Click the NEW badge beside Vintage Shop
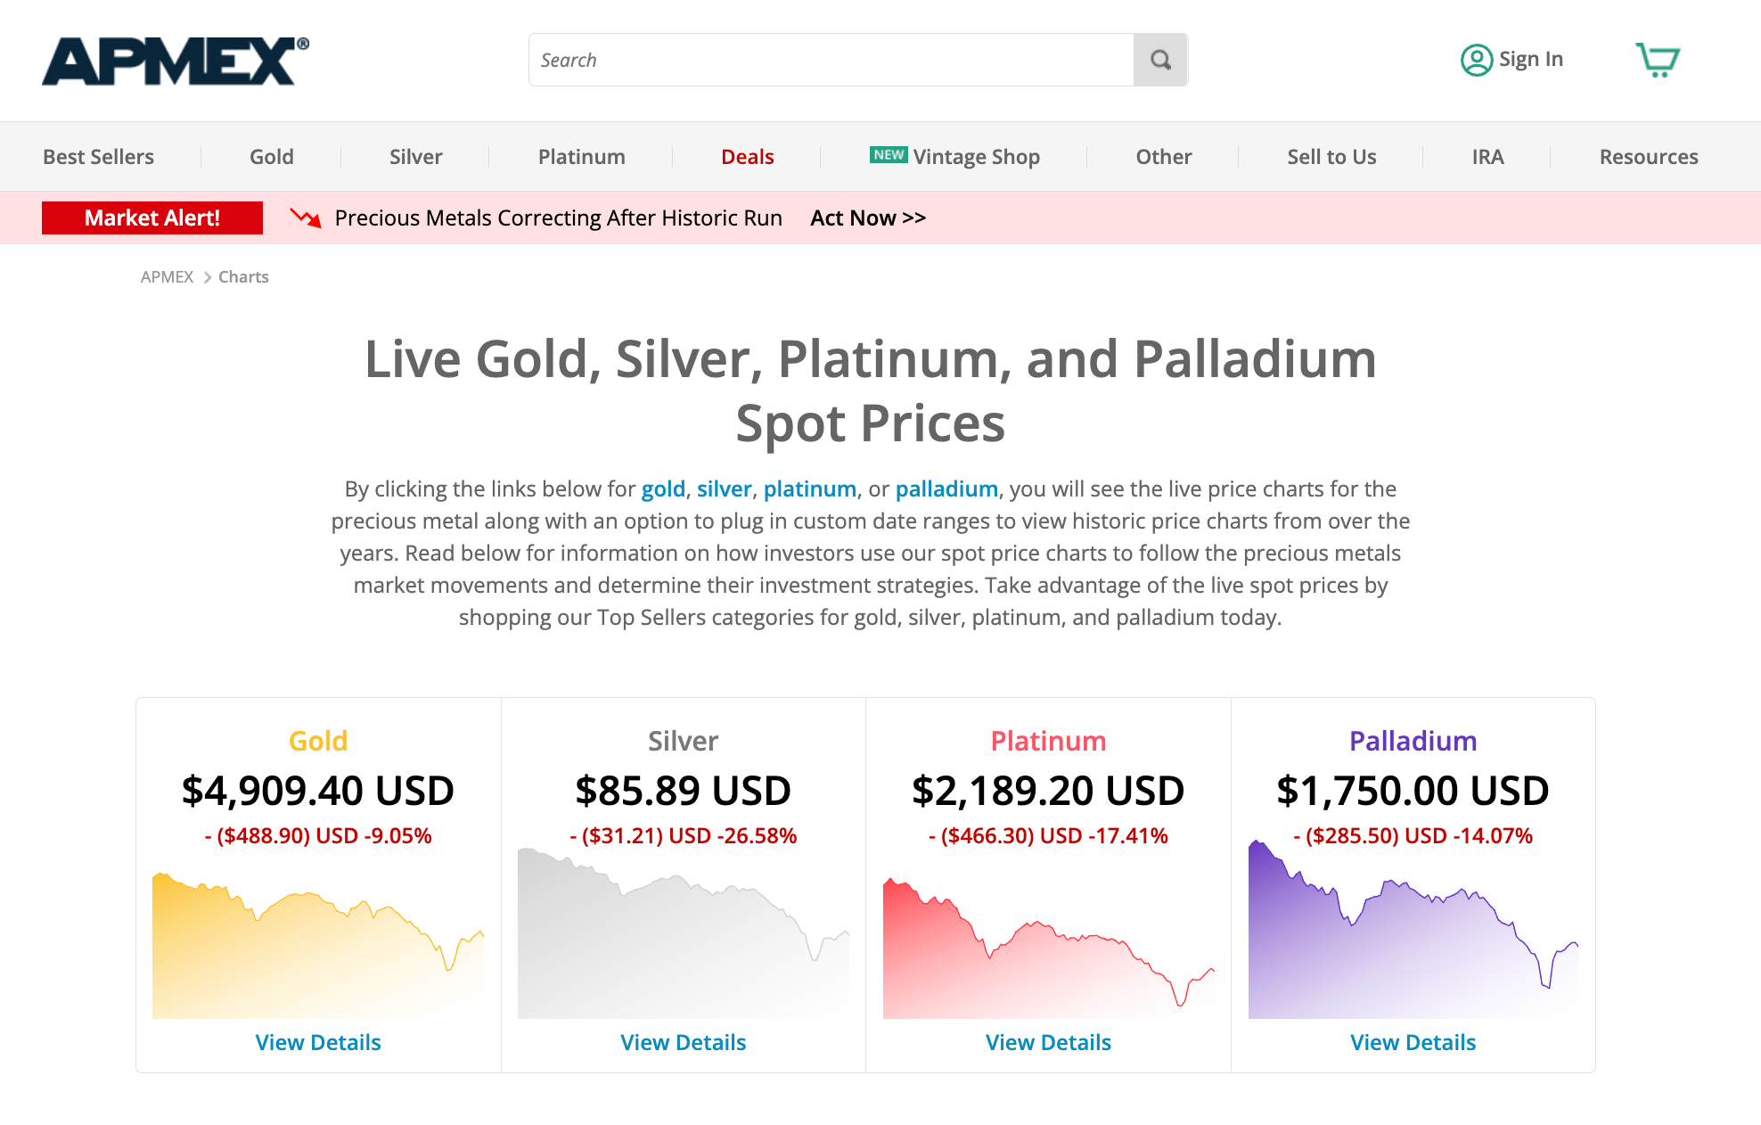Image resolution: width=1761 pixels, height=1125 pixels. click(x=888, y=155)
